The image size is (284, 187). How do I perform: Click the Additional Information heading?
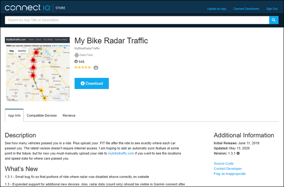(244, 135)
